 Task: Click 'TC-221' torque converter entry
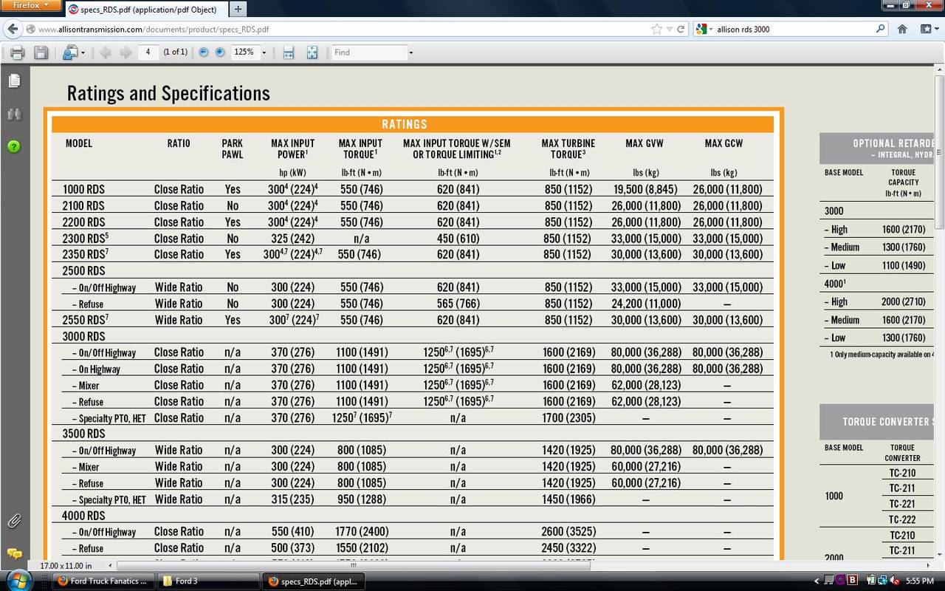click(901, 505)
